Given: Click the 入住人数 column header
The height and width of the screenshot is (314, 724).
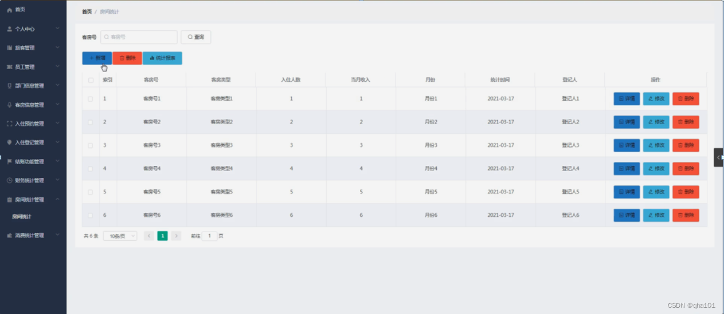Looking at the screenshot, I should tap(291, 80).
